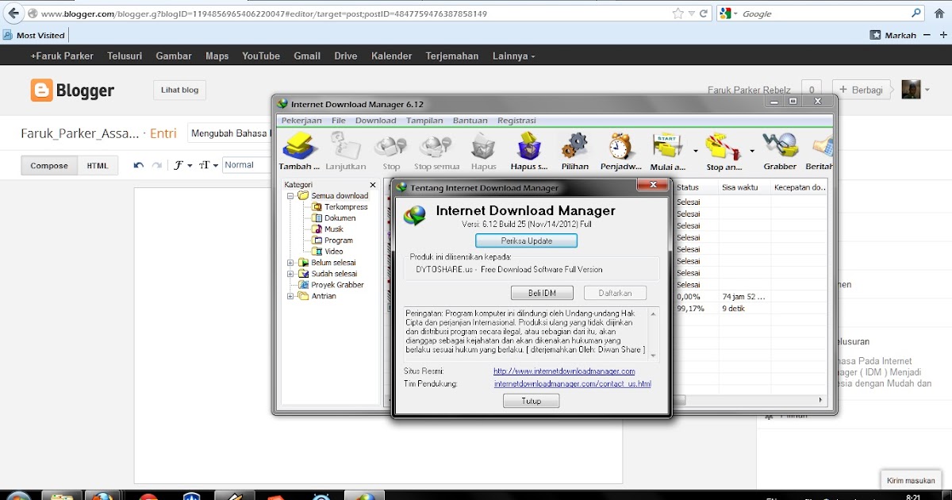Open the Stop antrian dropdown arrow
The image size is (952, 500).
point(752,150)
